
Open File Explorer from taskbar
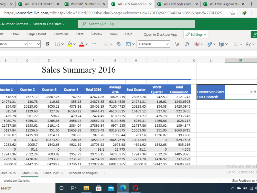(86, 188)
